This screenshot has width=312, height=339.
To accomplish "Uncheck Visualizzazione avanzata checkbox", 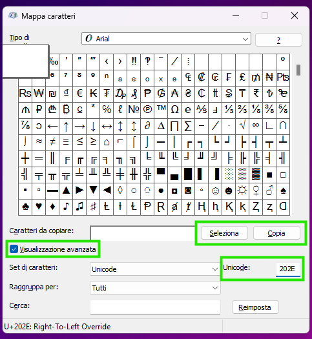I will (14, 249).
